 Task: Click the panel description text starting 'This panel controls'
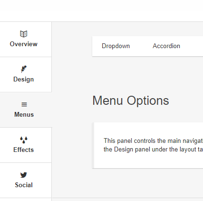[153, 145]
